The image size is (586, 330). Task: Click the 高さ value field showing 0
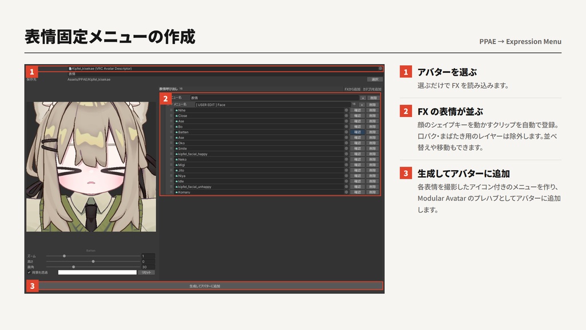(x=148, y=261)
